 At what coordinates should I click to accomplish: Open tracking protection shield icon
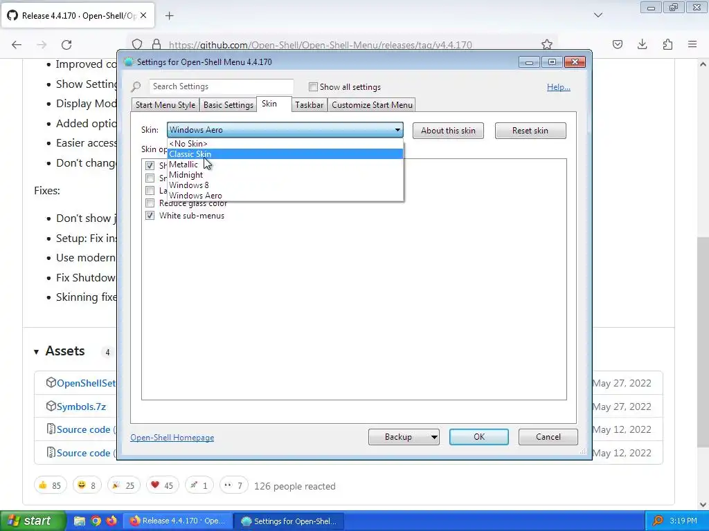pos(137,44)
